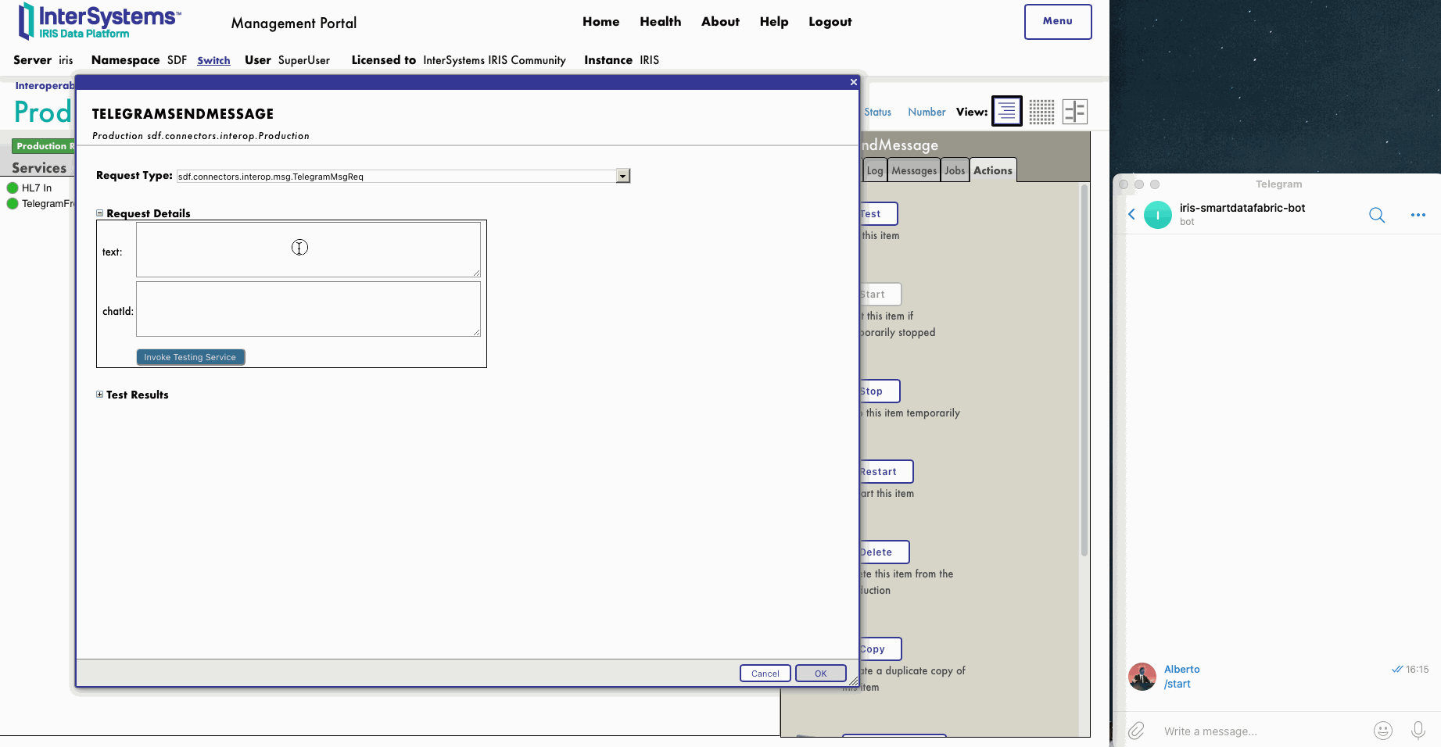Click the Production Running status badge
Viewport: 1441px width, 747px height.
[44, 146]
